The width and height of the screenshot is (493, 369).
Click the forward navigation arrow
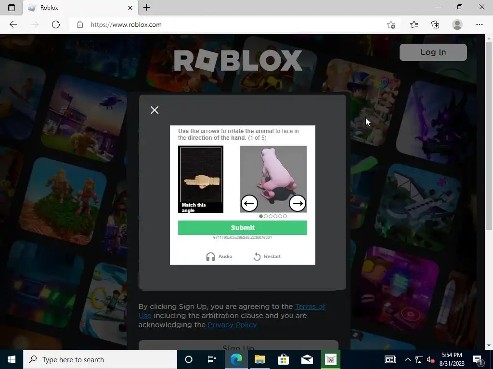click(x=35, y=25)
